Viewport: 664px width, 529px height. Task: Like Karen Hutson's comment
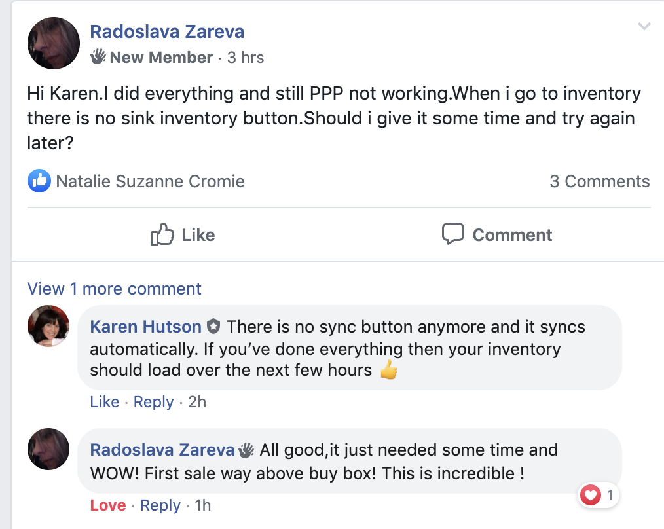point(105,402)
